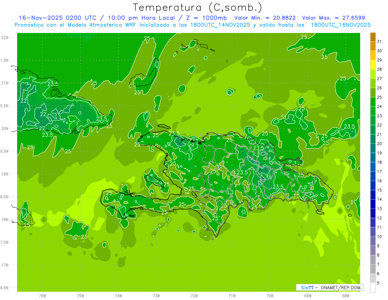Click the "20N" latitude axis label

click(x=5, y=128)
